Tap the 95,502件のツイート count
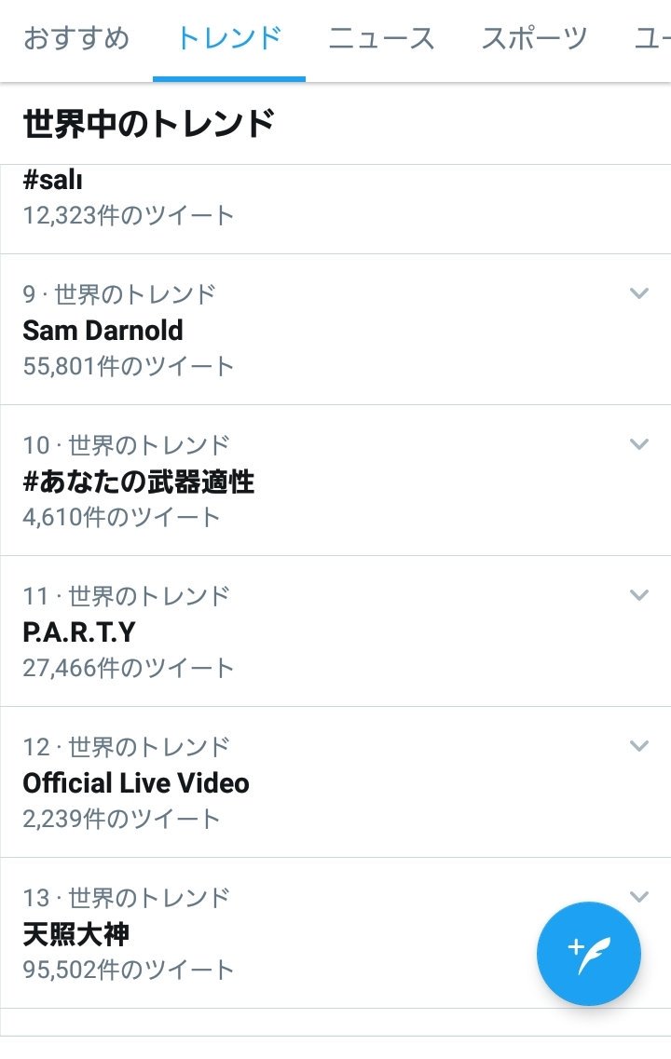This screenshot has width=671, height=1059. [x=129, y=970]
